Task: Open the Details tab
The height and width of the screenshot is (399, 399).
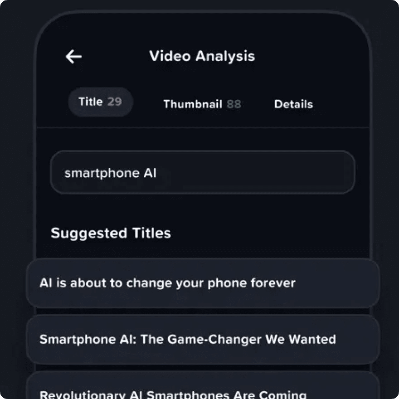Action: (293, 104)
